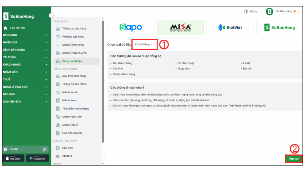This screenshot has height=172, width=305.
Task: Click the pencil edit icon beside Cài đặt
Action: [x=44, y=149]
